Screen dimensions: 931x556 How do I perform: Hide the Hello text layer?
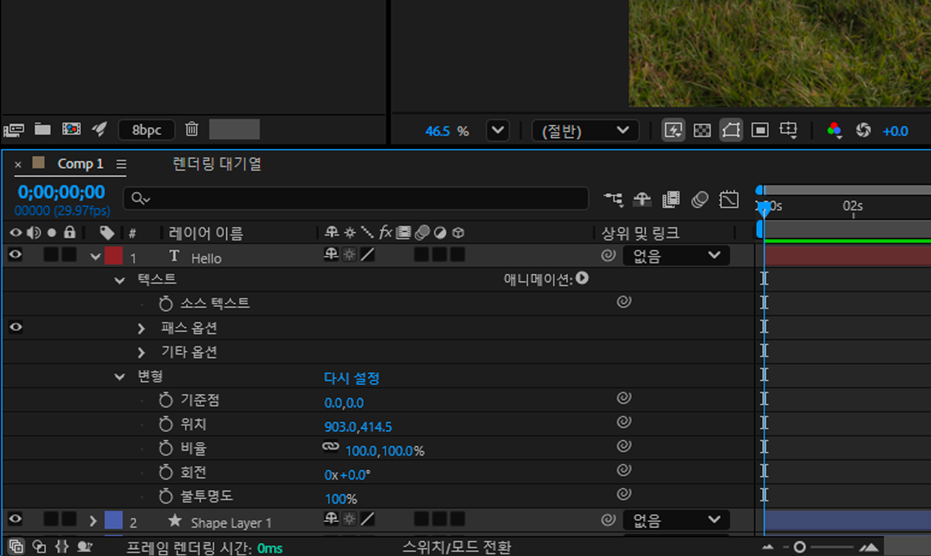click(x=15, y=255)
